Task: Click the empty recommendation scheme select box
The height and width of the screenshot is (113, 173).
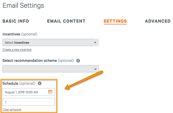Action: tap(51, 69)
